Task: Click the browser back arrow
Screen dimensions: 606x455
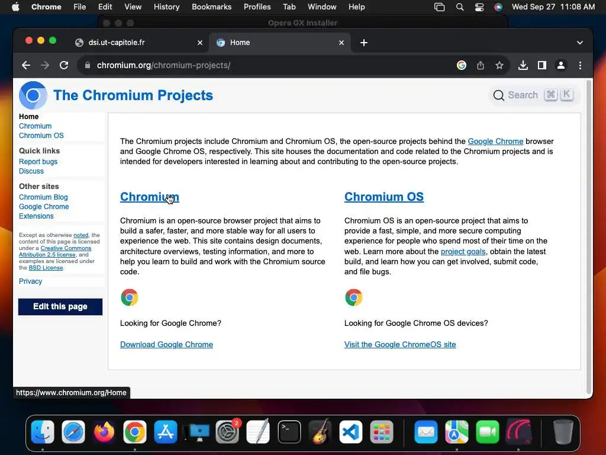Action: [26, 65]
